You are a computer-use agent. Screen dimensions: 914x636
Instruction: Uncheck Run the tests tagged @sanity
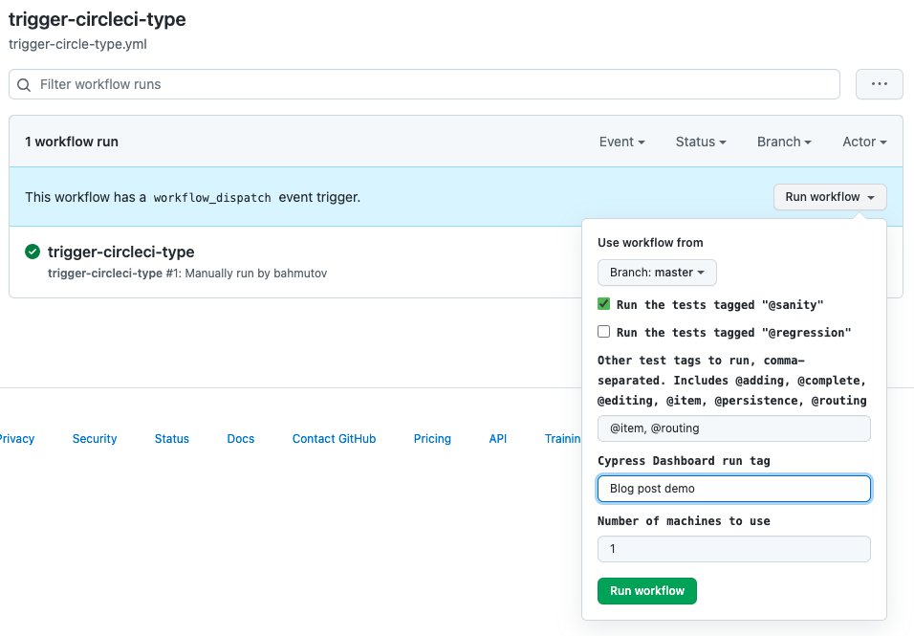point(603,303)
